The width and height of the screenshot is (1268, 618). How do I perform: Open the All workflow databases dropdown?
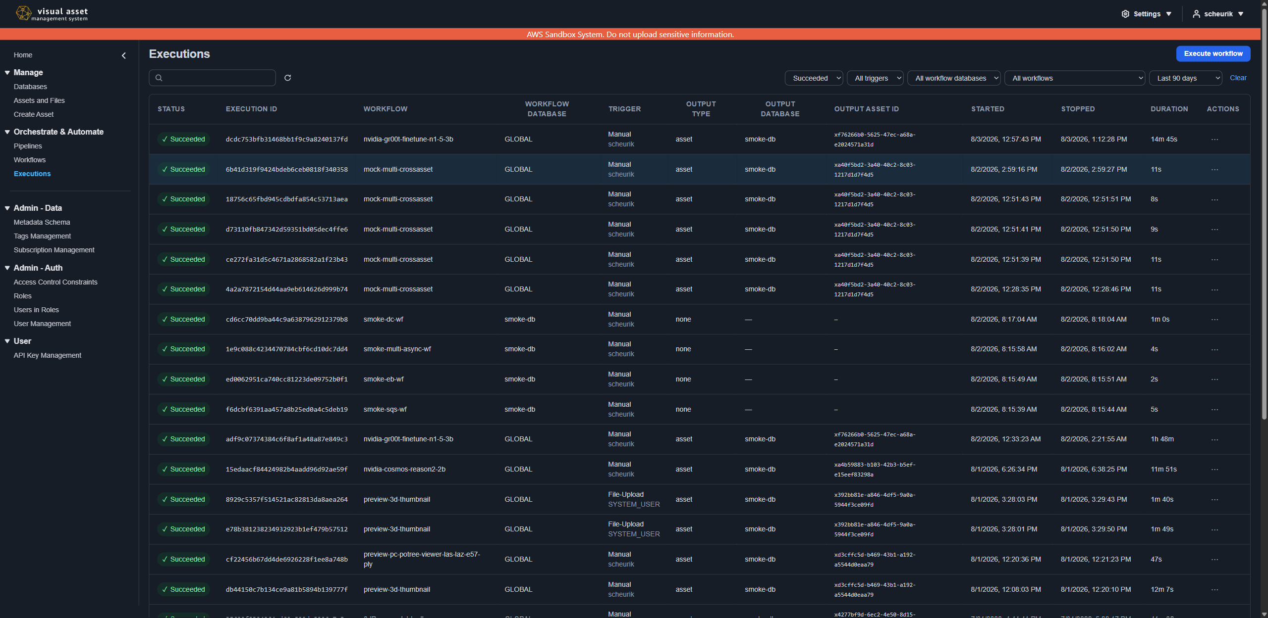954,78
